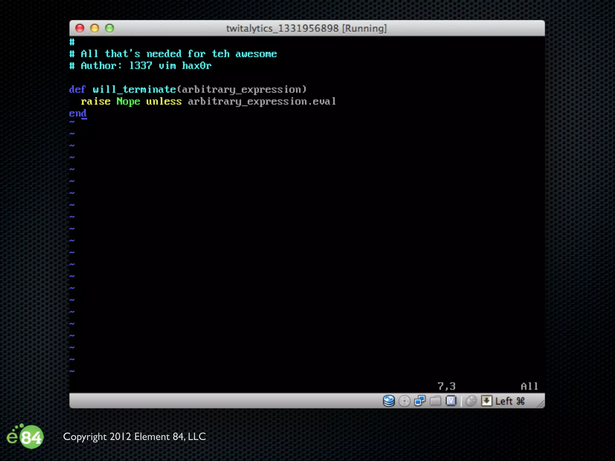Click the window resize grip corner
615x461 pixels.
(541, 404)
